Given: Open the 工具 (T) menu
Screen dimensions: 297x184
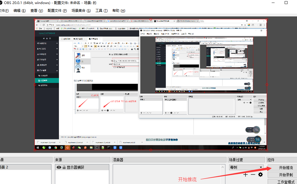Looking at the screenshot, I should [x=101, y=11].
